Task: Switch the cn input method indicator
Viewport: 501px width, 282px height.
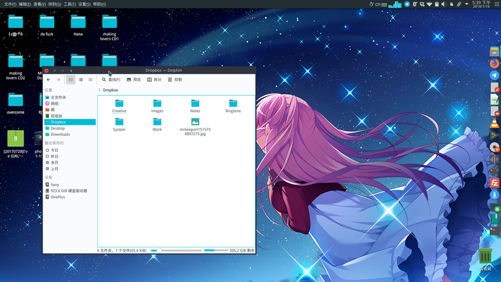Action: tap(378, 4)
